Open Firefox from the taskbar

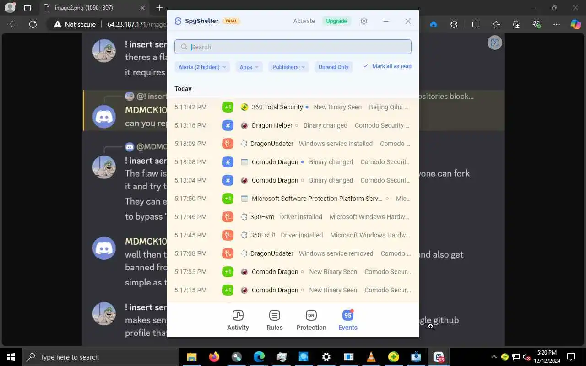pyautogui.click(x=214, y=357)
